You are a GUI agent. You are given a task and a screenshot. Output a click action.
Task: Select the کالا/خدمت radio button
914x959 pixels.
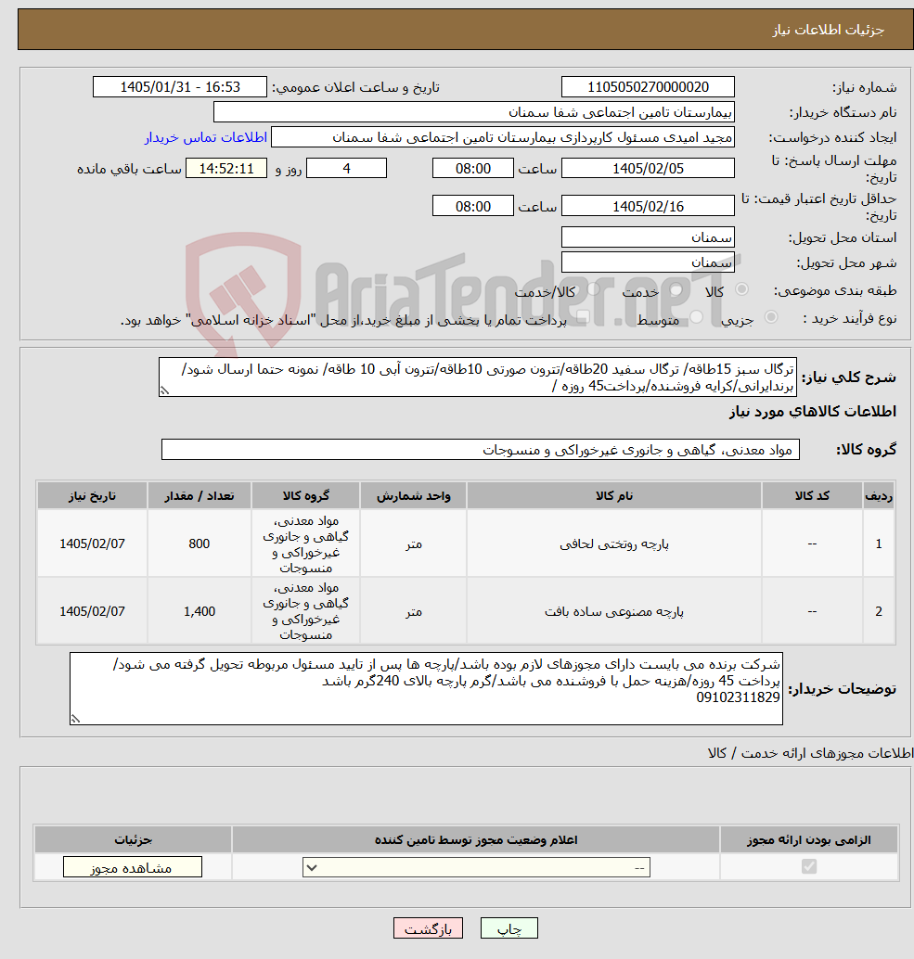[x=593, y=288]
